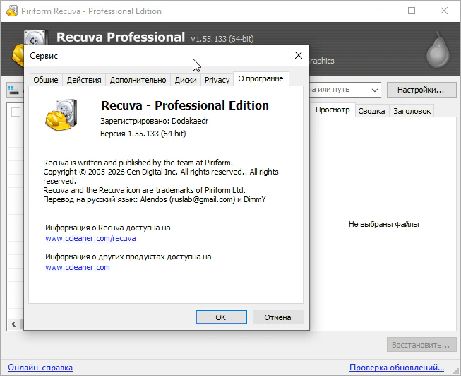
Task: Maximize the Recuva window
Action: pos(412,11)
